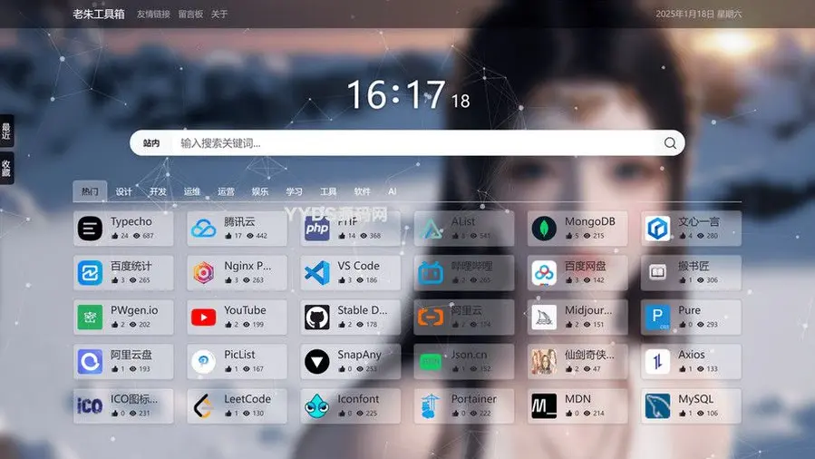Open the MDN icon
This screenshot has width=815, height=459.
tap(544, 406)
